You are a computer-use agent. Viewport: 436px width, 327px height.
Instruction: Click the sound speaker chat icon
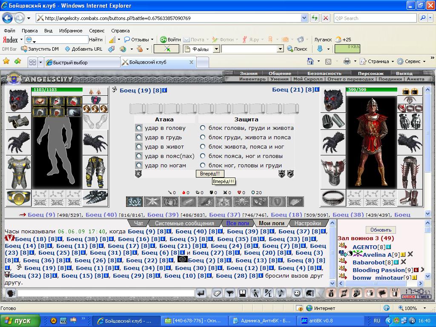pos(281,293)
